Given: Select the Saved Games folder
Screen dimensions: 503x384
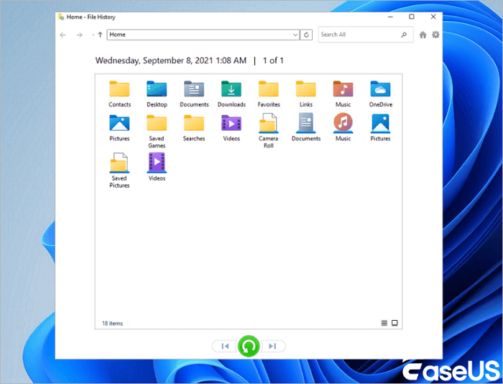Looking at the screenshot, I should pos(157,132).
